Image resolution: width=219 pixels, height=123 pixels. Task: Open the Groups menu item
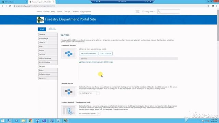click(67, 12)
